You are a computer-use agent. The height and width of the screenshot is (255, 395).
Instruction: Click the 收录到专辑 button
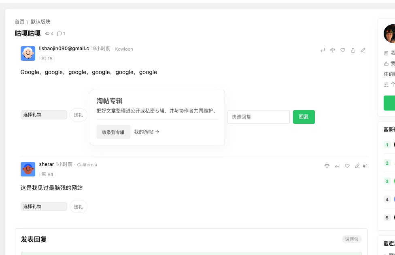point(113,132)
